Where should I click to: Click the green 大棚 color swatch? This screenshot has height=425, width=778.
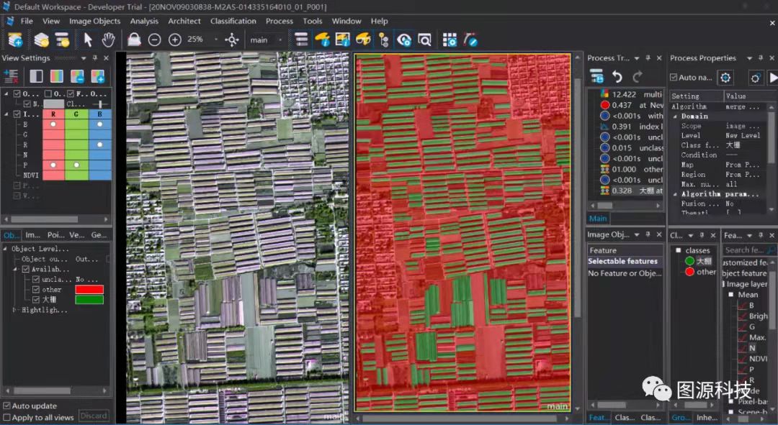pos(89,300)
